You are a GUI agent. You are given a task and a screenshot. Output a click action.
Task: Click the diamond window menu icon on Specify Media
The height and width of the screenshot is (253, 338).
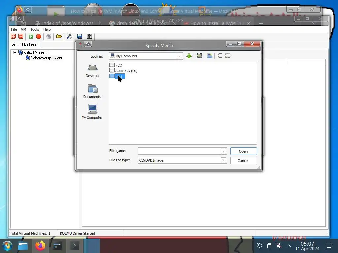coord(88,44)
